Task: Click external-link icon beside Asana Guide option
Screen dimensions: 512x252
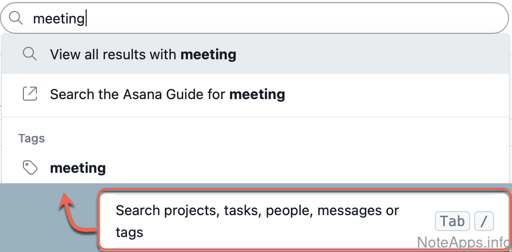Action: click(x=30, y=94)
